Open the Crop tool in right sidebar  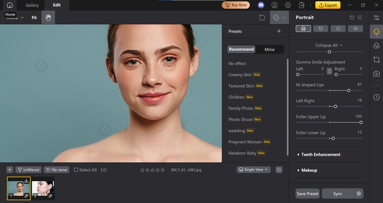(376, 59)
